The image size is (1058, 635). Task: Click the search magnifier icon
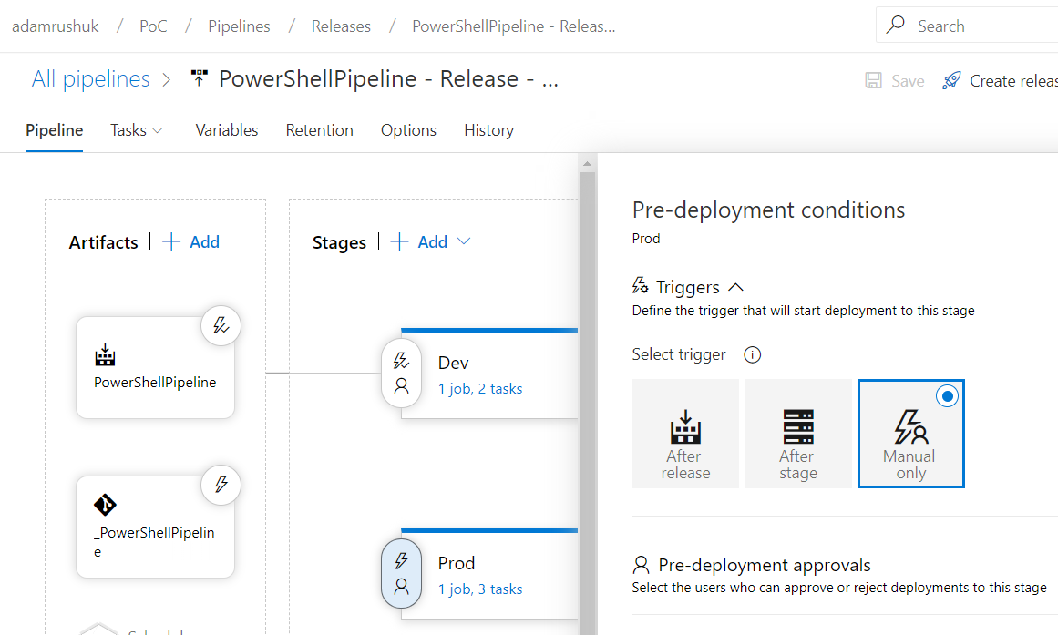[x=894, y=25]
